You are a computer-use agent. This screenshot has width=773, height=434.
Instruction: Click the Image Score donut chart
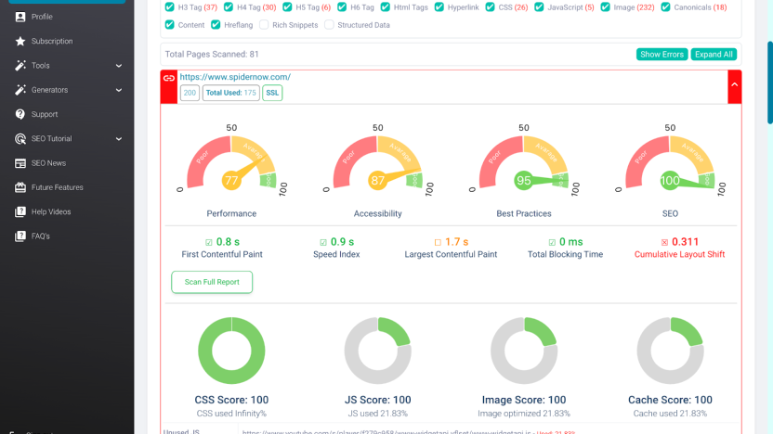(524, 351)
